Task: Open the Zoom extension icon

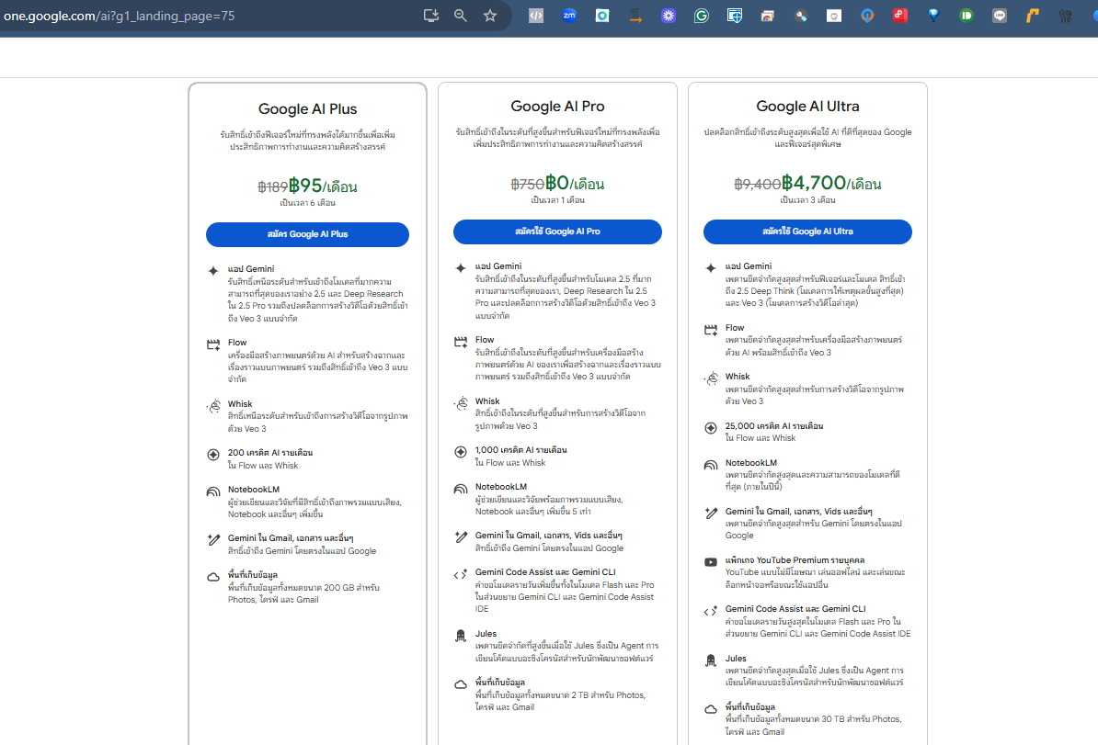Action: click(x=569, y=16)
